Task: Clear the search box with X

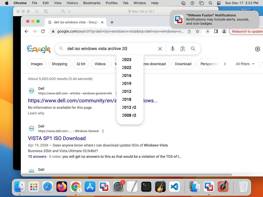Action: (160, 49)
